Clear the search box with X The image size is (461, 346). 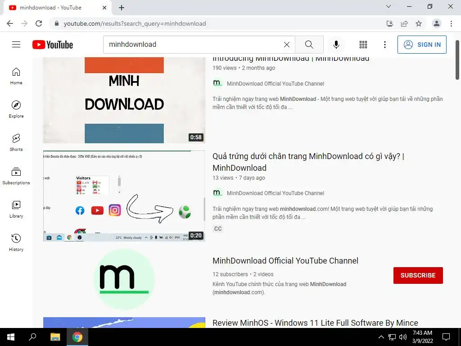[287, 45]
